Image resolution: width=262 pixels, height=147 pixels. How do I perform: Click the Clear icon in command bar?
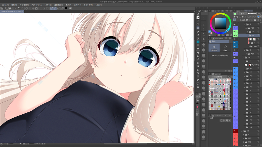coord(27,8)
